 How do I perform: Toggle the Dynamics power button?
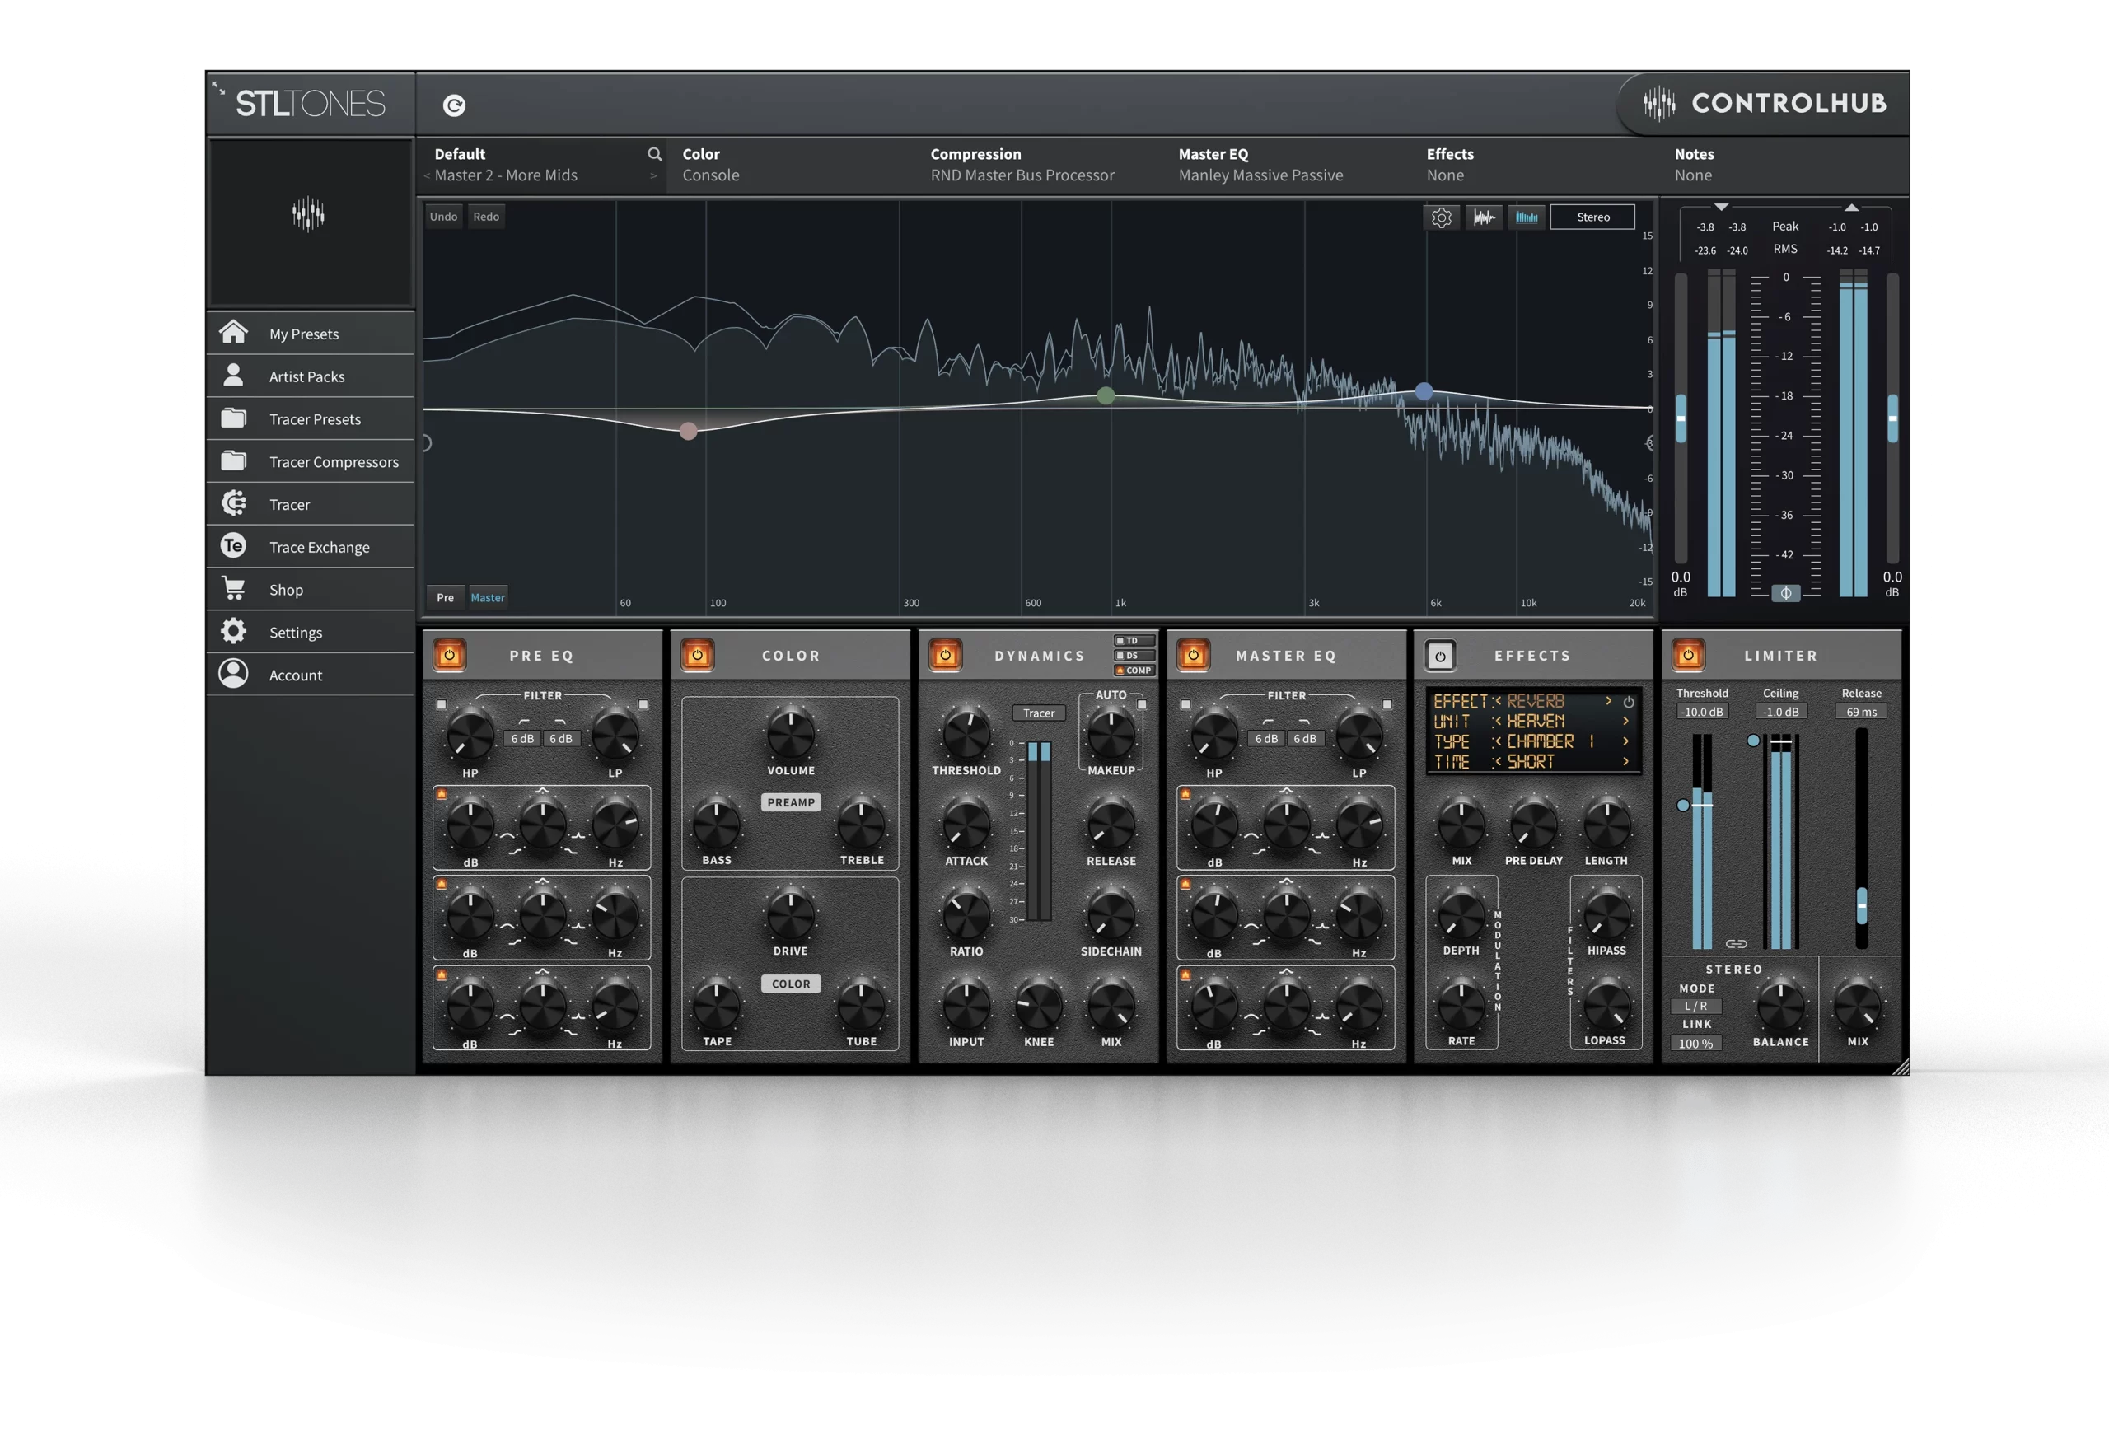pyautogui.click(x=945, y=654)
